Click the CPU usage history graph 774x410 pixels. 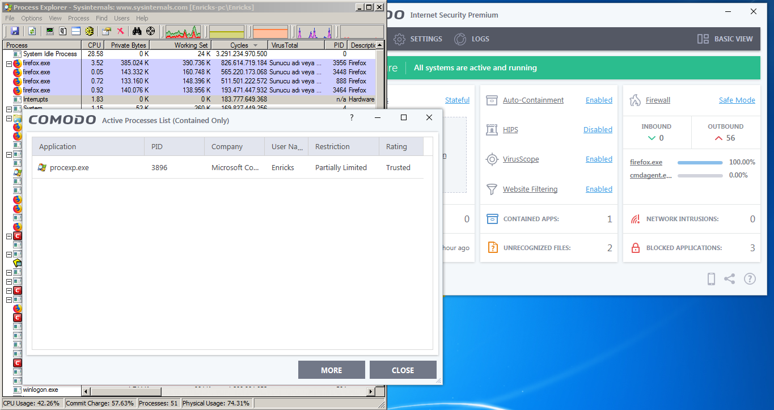click(183, 32)
